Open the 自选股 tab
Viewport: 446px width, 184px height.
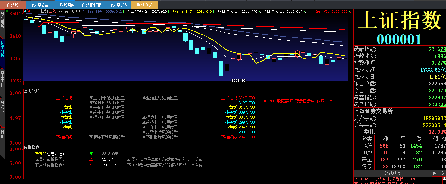click(x=13, y=5)
